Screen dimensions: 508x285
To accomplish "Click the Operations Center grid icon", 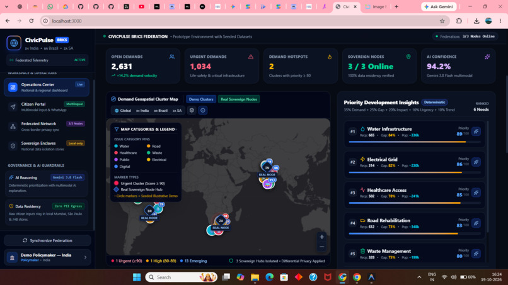I will pyautogui.click(x=13, y=87).
